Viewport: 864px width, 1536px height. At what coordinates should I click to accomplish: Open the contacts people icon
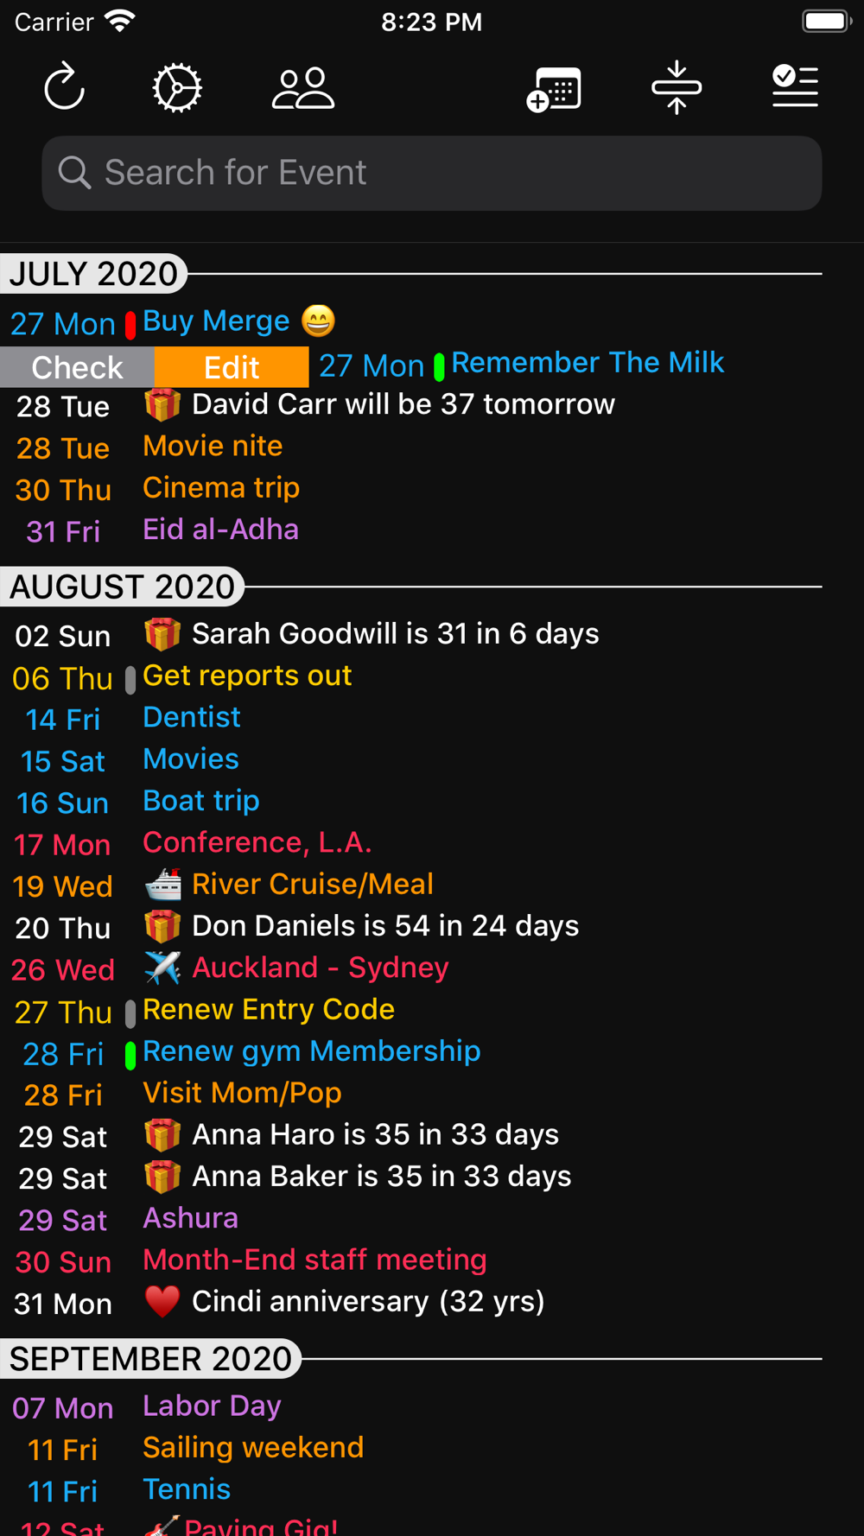tap(303, 87)
